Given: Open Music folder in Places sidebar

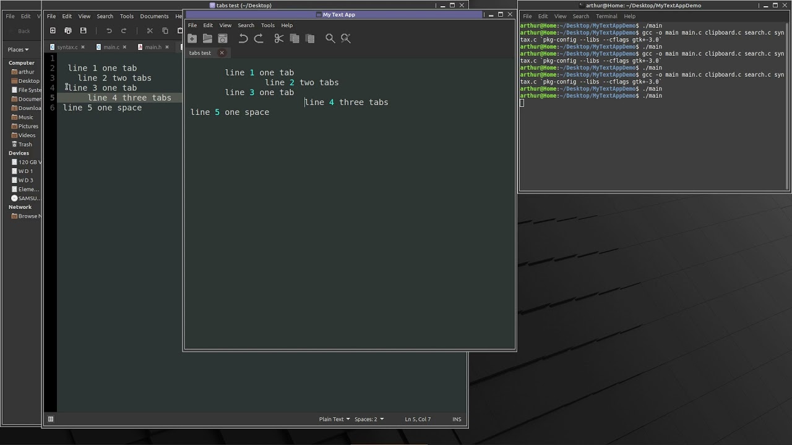Looking at the screenshot, I should click(x=23, y=117).
